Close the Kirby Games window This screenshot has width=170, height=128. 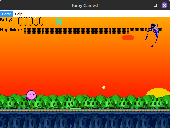164,5
